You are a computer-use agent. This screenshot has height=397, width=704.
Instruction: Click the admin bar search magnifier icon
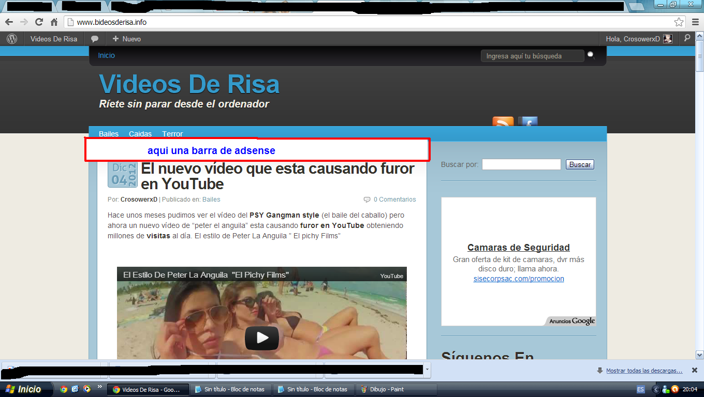(687, 38)
